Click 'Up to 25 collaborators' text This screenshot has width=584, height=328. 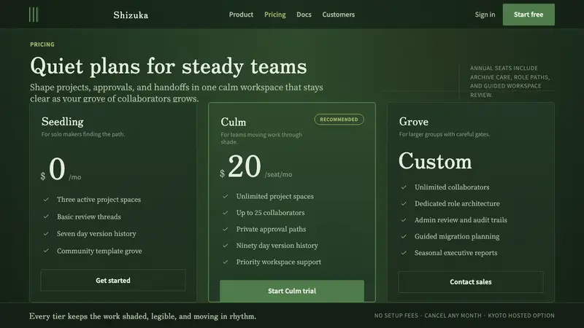tap(270, 213)
